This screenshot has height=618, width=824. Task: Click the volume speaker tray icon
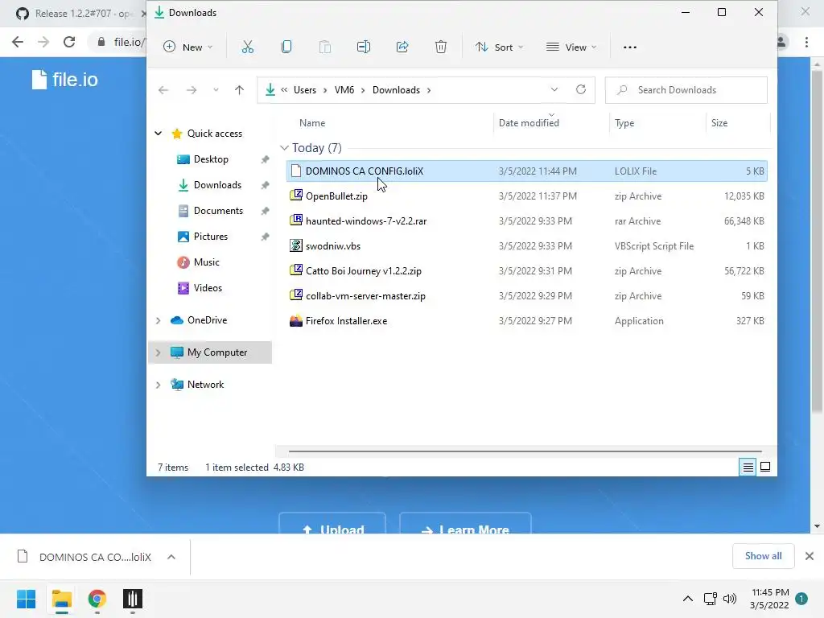pos(729,599)
